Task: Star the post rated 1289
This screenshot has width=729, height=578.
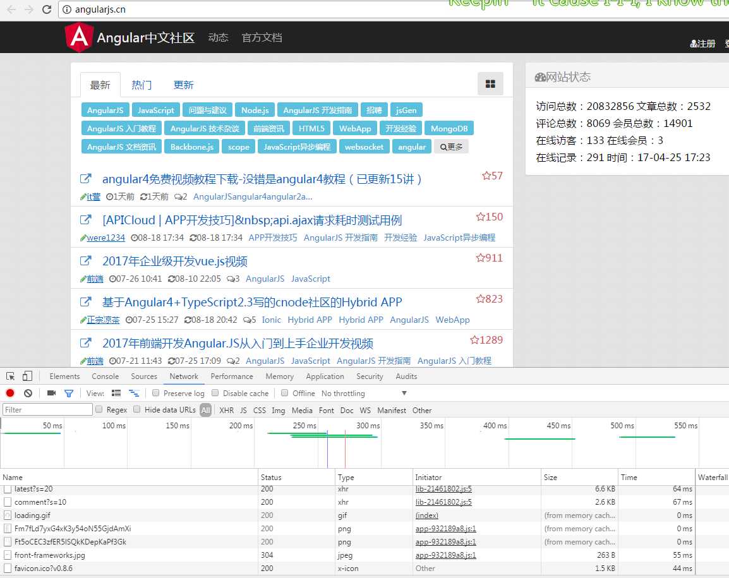Action: pos(474,340)
